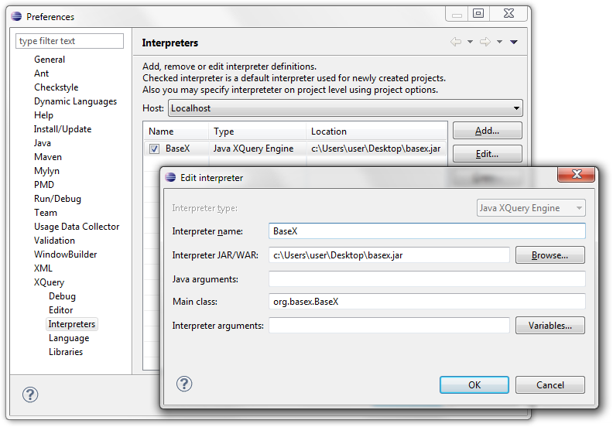Select Help in the preferences tree

pos(43,115)
